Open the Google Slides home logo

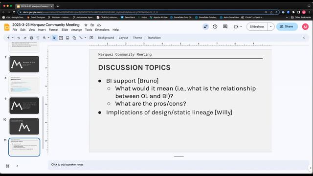[7, 27]
